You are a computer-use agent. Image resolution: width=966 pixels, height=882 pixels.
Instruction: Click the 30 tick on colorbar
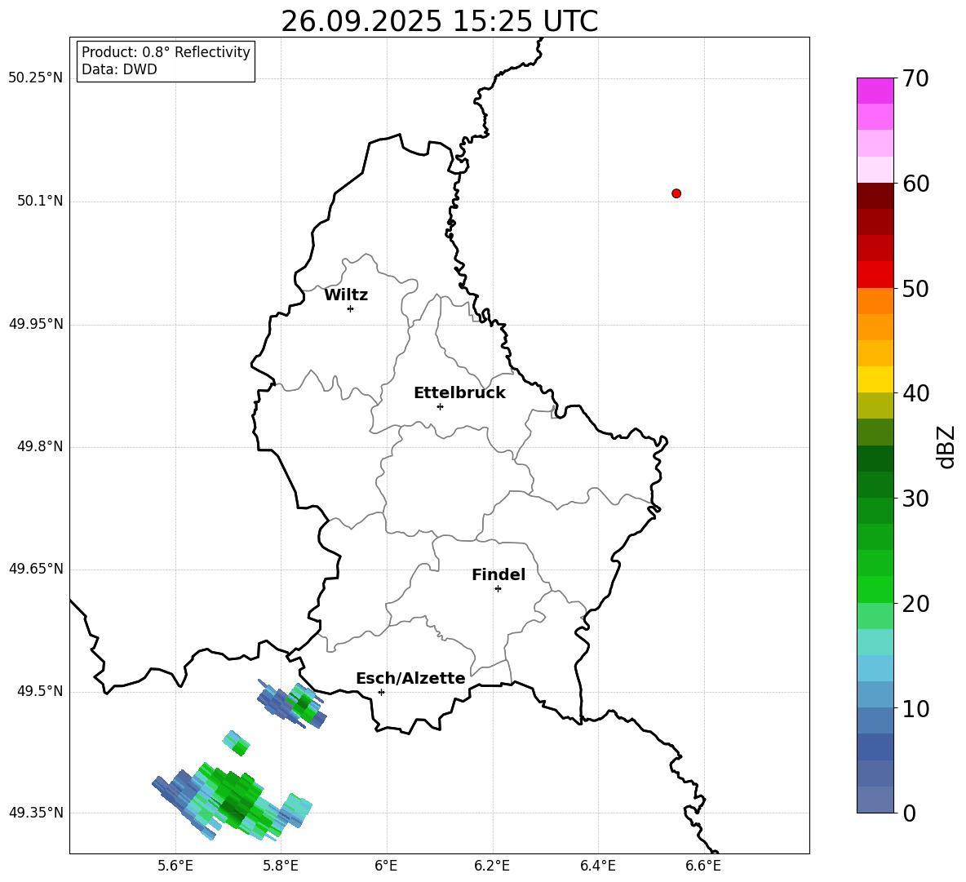point(915,499)
